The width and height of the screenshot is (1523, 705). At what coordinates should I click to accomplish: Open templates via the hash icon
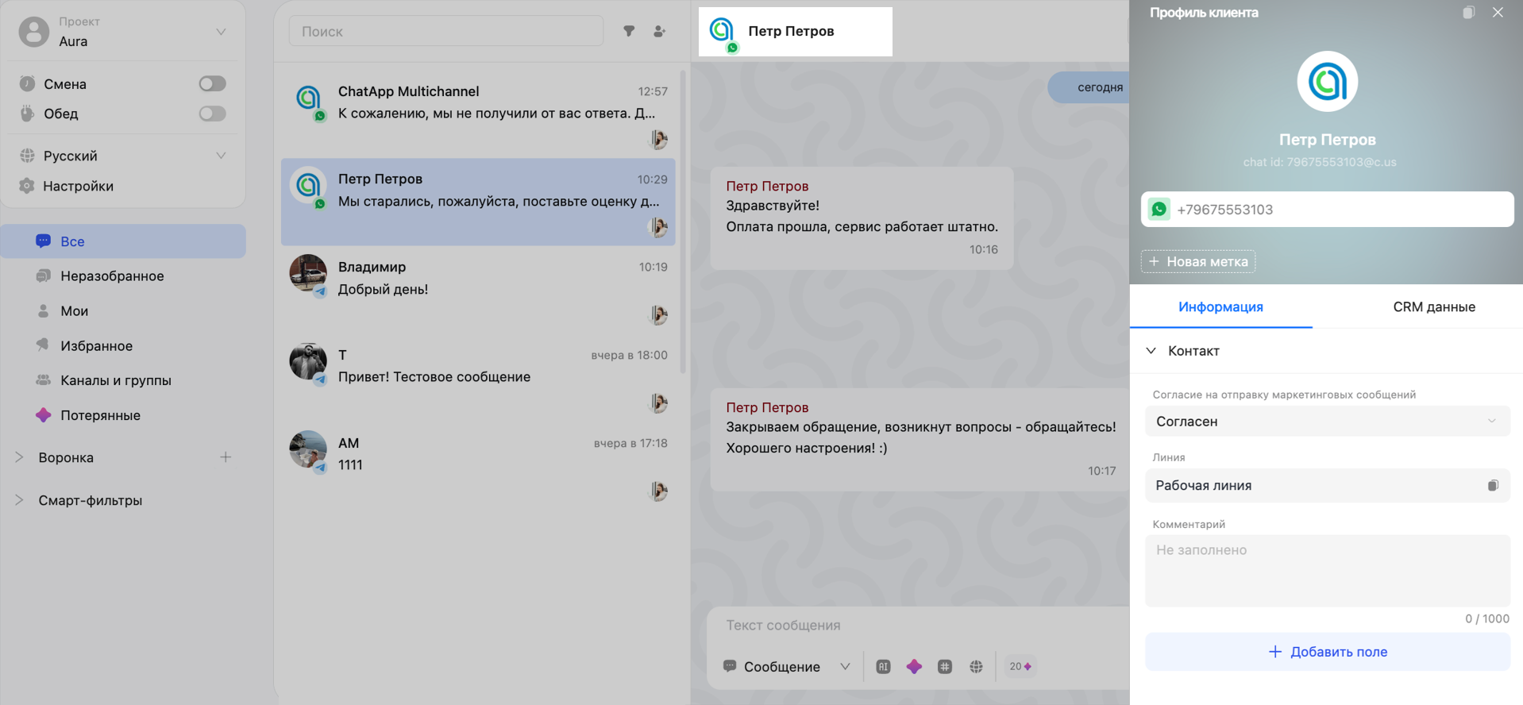point(945,667)
